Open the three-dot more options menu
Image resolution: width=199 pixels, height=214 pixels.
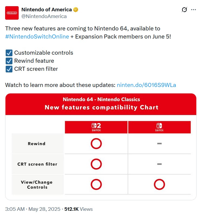click(x=193, y=10)
